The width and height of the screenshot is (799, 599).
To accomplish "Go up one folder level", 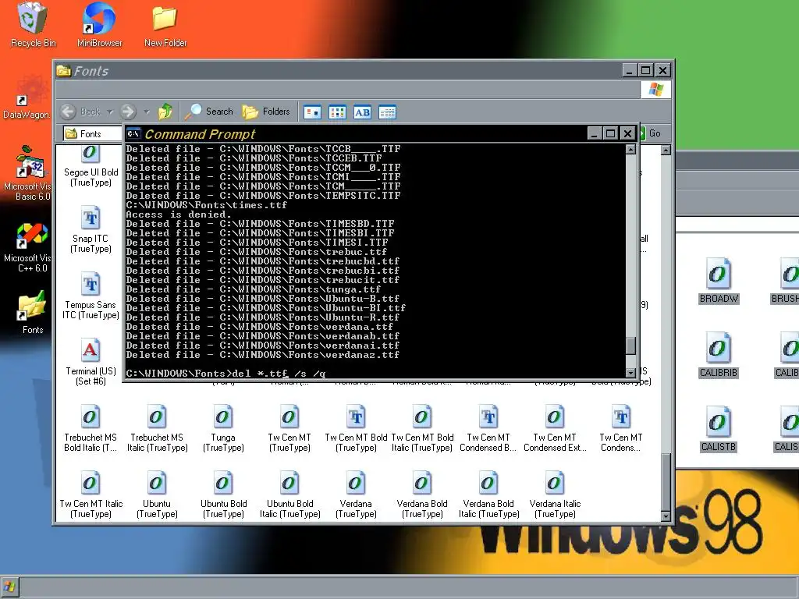I will tap(165, 112).
